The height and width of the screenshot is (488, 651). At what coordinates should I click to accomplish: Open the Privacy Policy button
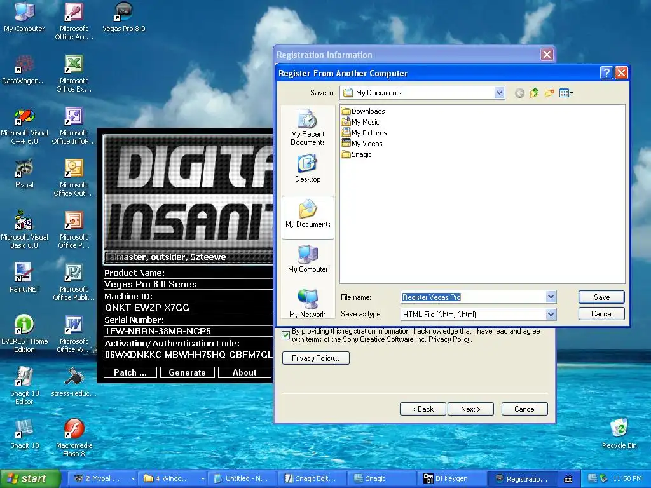click(315, 358)
